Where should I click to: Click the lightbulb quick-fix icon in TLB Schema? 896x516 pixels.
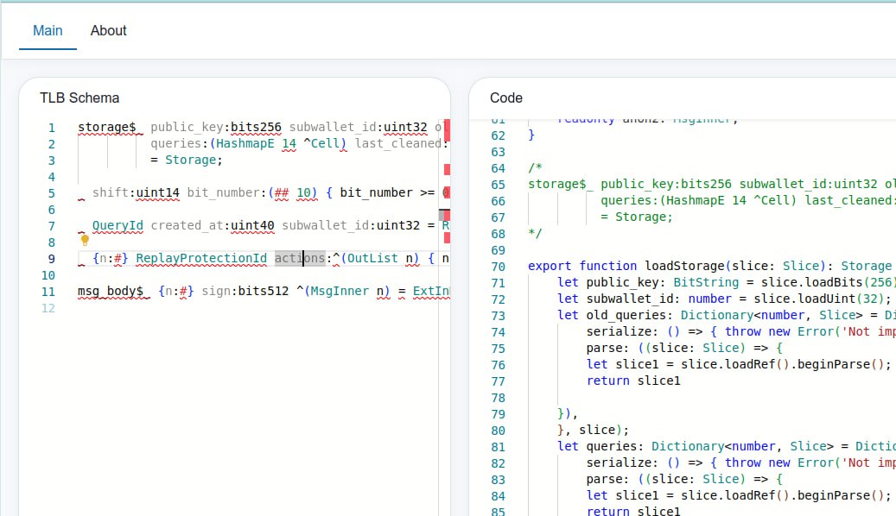coord(85,241)
